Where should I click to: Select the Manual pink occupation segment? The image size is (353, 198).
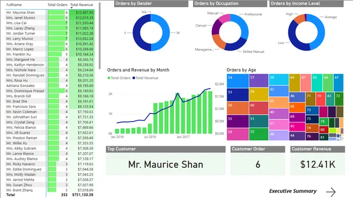click(x=224, y=18)
